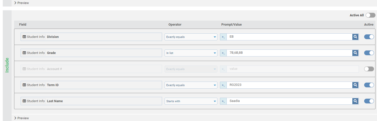Click the search icon in the Grade value field
The image size is (377, 121).
[355, 53]
